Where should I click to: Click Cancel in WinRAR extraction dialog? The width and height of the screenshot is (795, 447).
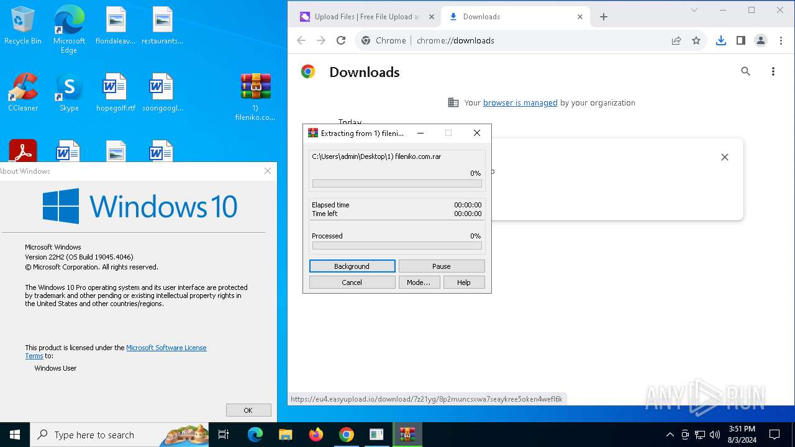[x=352, y=282]
